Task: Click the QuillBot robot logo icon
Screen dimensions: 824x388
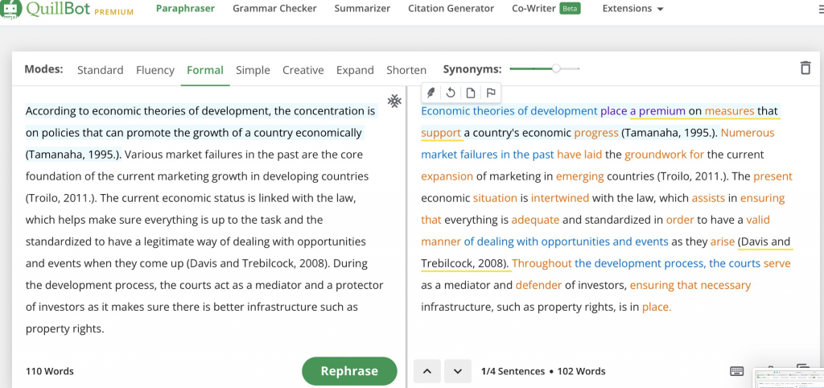Action: coord(10,8)
